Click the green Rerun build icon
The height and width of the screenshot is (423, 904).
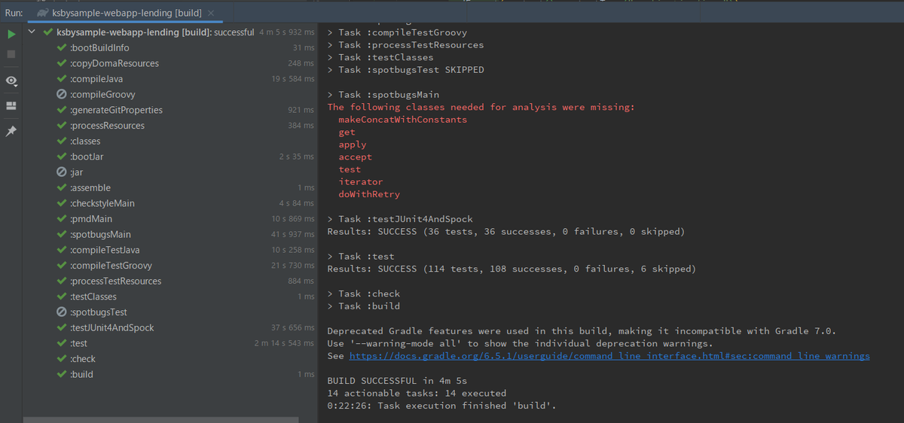[11, 34]
